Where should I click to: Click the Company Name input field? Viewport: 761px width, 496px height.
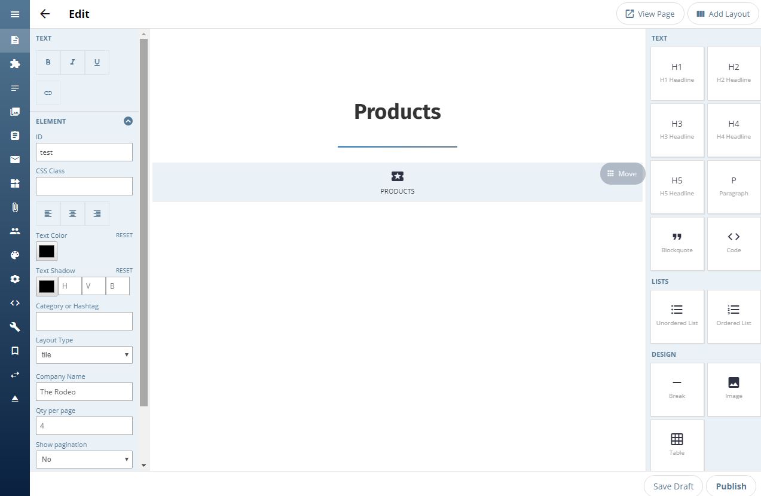pos(84,392)
